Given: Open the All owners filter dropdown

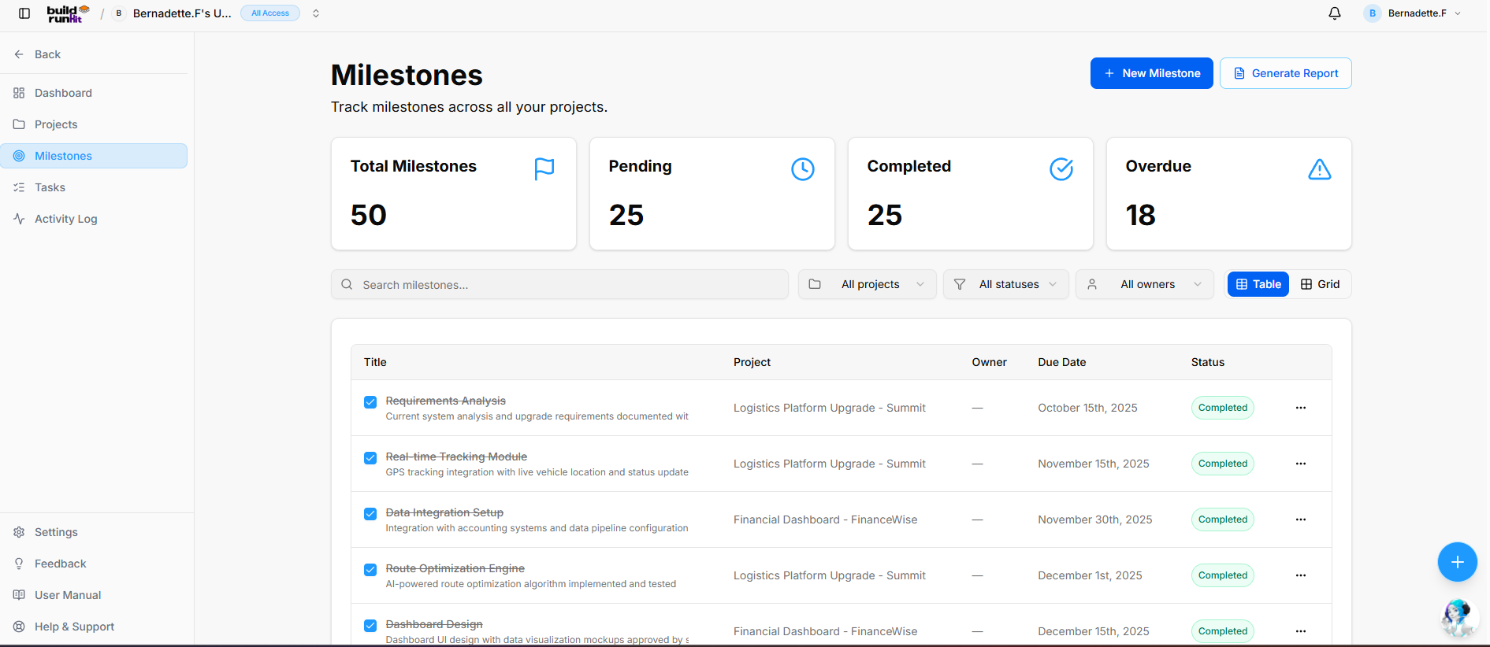Looking at the screenshot, I should pos(1144,284).
